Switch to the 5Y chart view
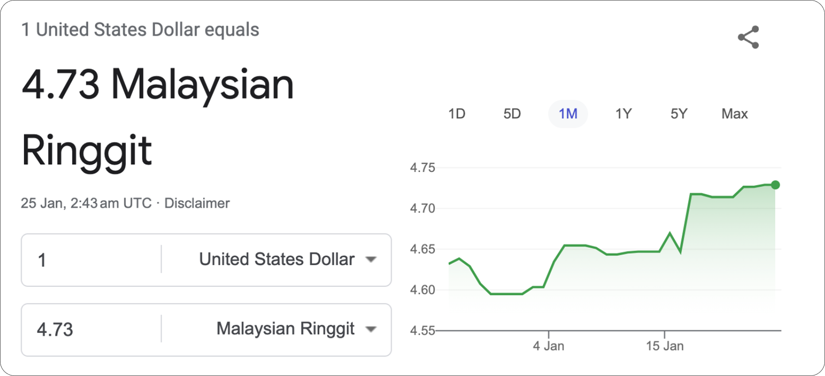Viewport: 825px width, 376px height. (679, 114)
